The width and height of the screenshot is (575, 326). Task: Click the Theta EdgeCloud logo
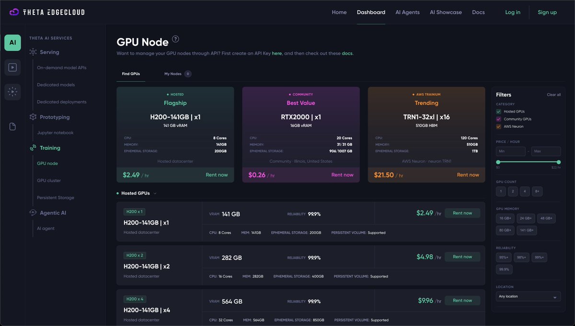(47, 12)
